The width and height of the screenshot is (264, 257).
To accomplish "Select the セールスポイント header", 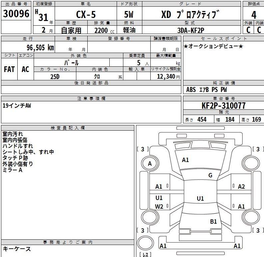I will pos(224,38).
